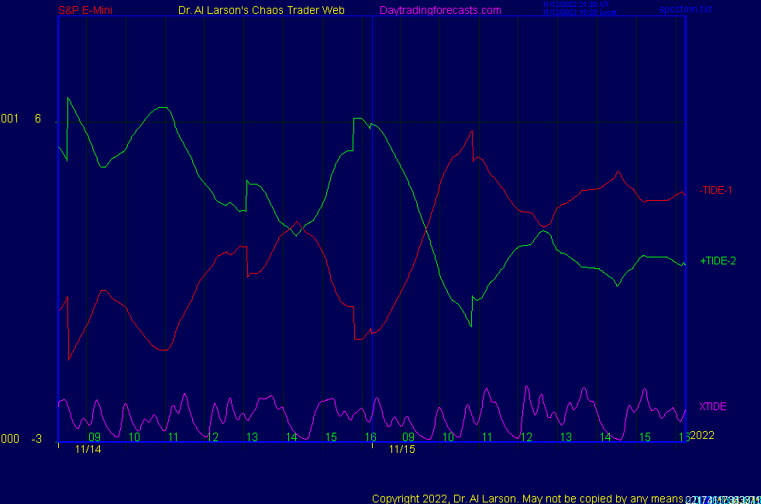Click the green +TIDE-2 legend label
Viewport: 761px width, 504px height.
click(x=718, y=261)
